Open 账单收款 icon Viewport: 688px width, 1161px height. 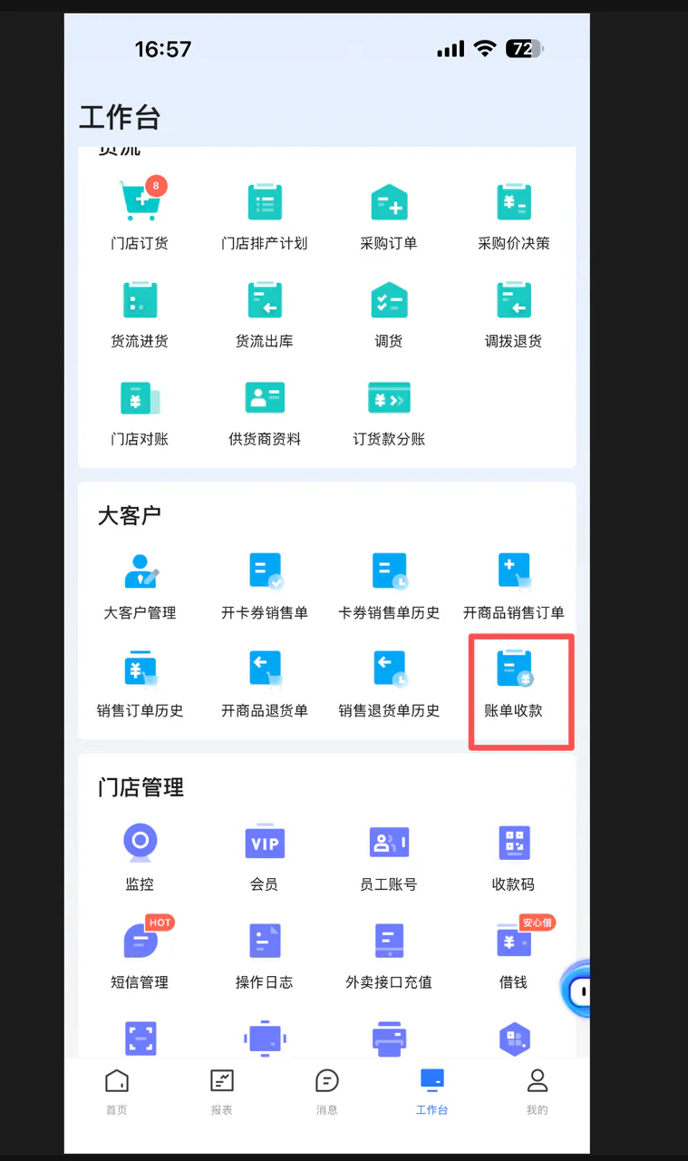(x=514, y=668)
